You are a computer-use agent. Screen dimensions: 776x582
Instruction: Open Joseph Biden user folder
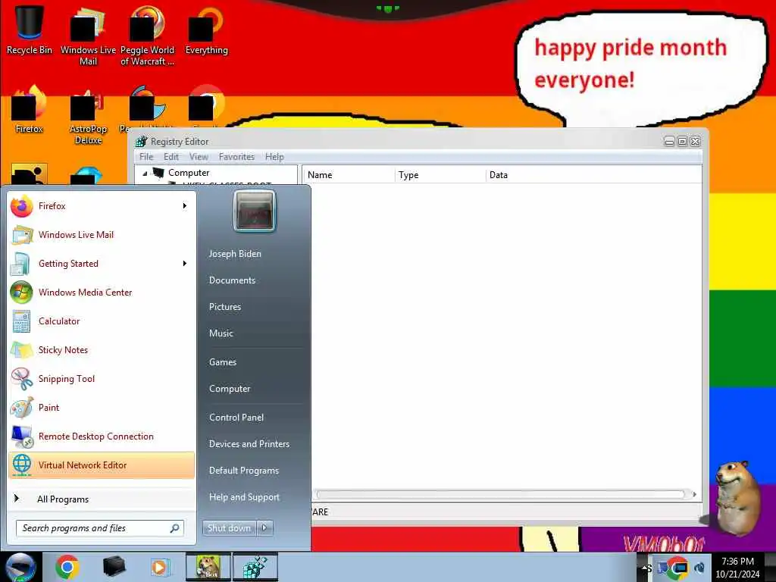click(x=235, y=254)
